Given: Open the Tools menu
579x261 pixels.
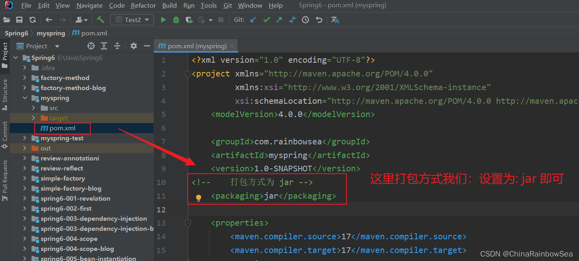Looking at the screenshot, I should 209,6.
